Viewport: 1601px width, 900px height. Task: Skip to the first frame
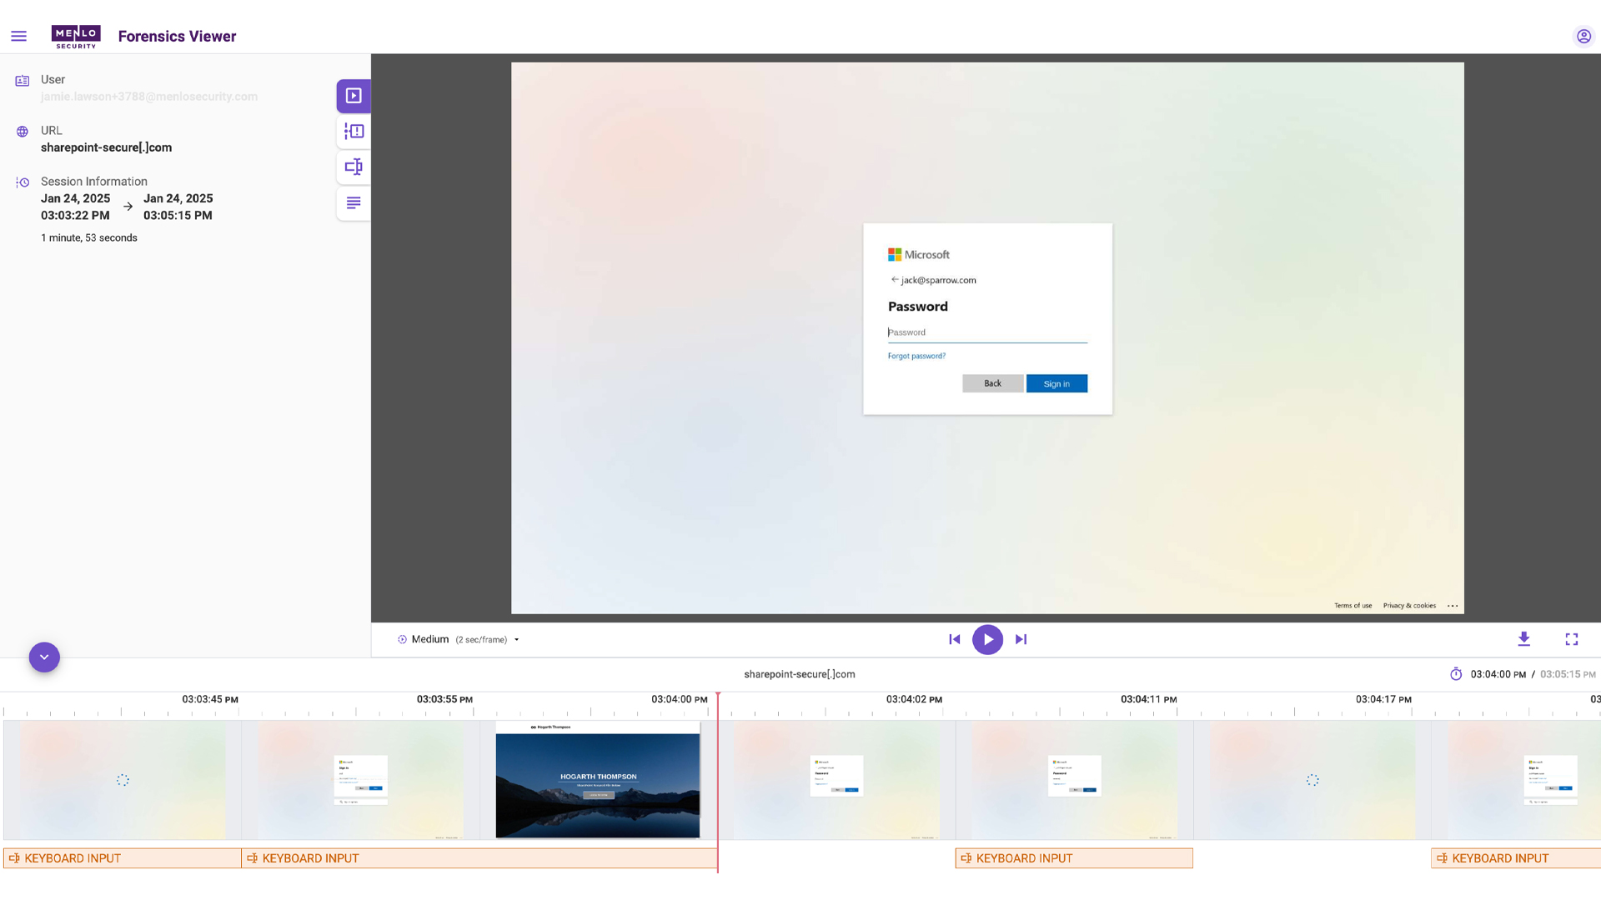point(954,639)
